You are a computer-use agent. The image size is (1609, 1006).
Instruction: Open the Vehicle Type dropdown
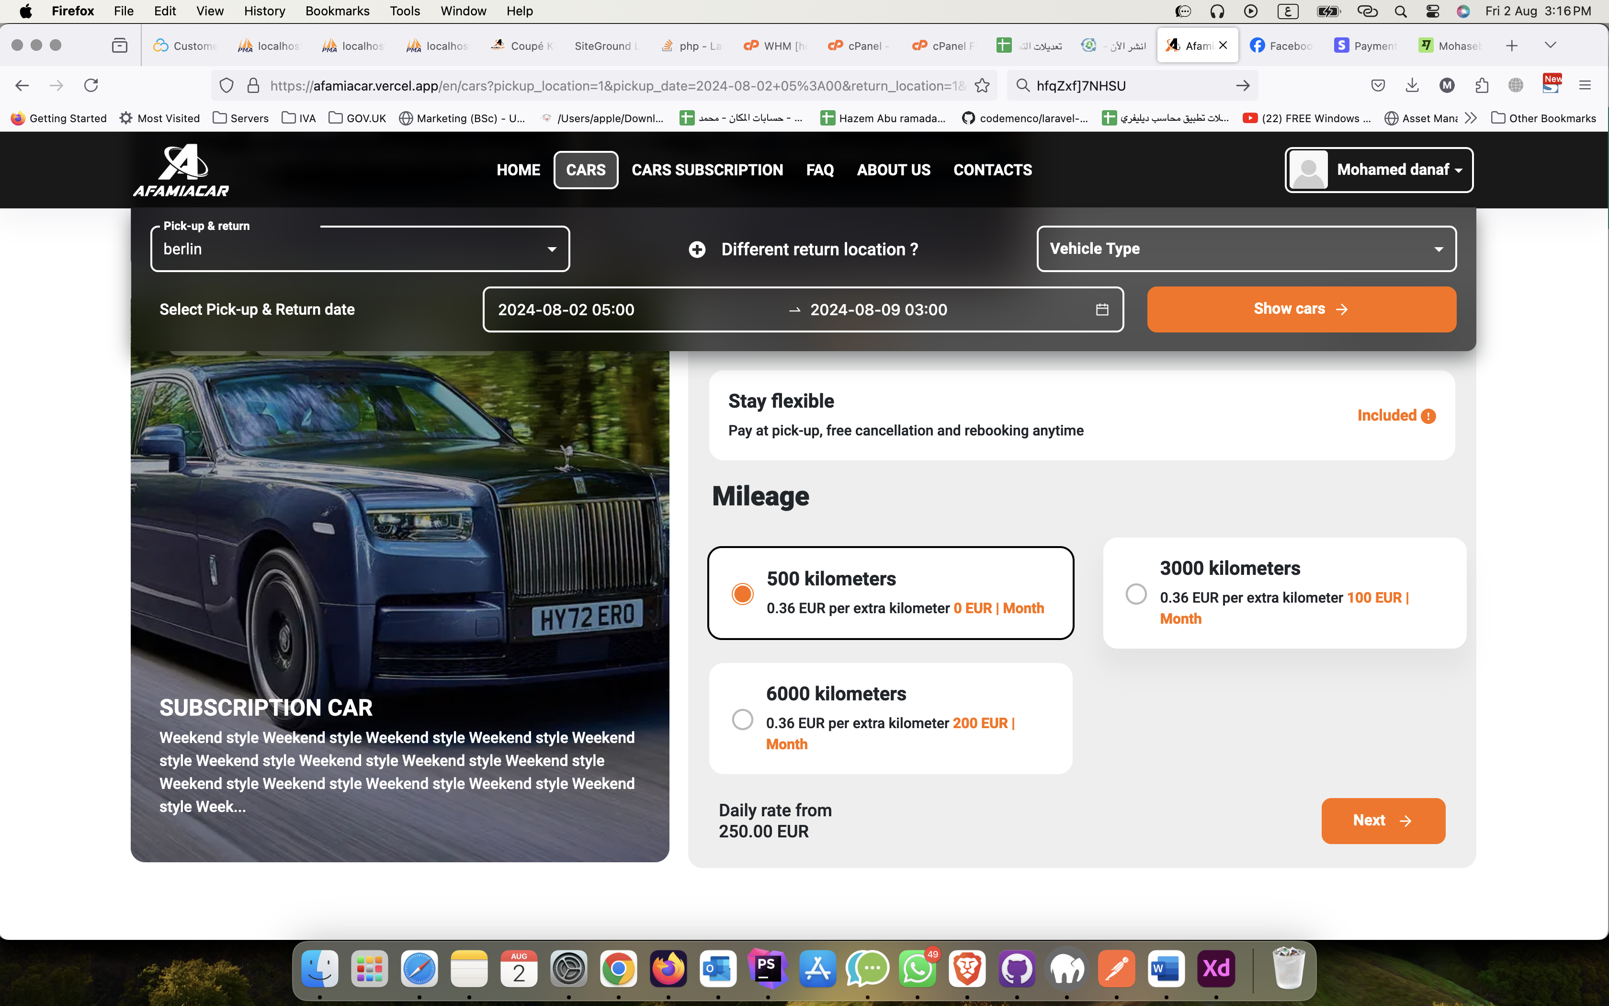[x=1246, y=248]
